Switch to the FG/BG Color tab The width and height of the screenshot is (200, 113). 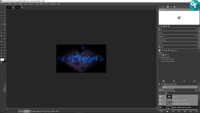click(x=173, y=51)
